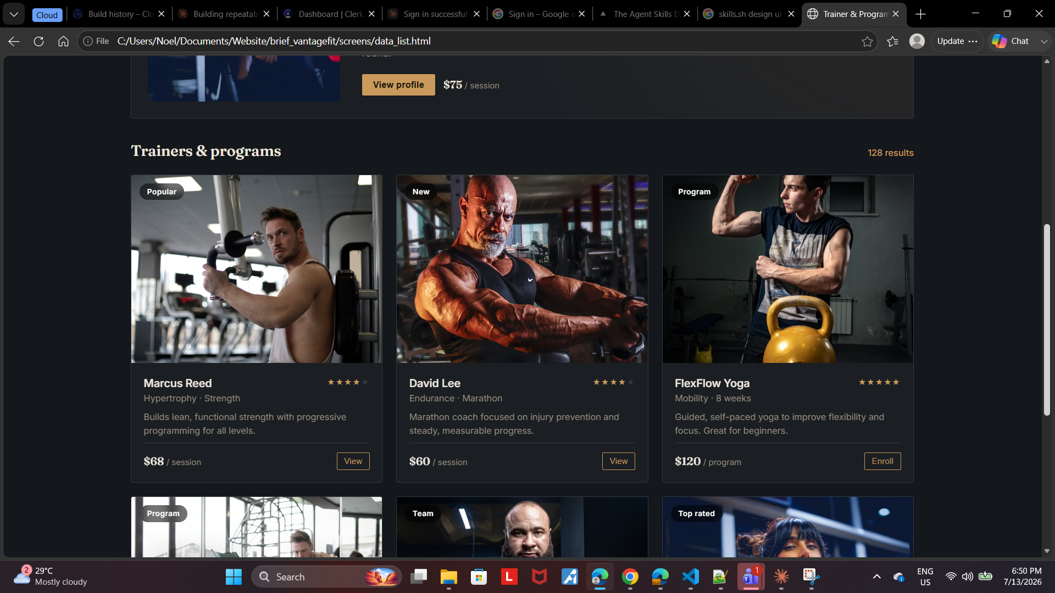Close the Build history tab
1055x593 pixels.
[162, 14]
